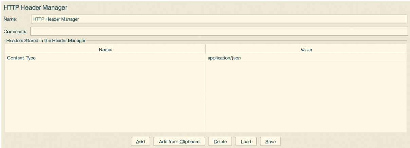The image size is (410, 148).
Task: Click the Name text field
Action: (x=219, y=19)
